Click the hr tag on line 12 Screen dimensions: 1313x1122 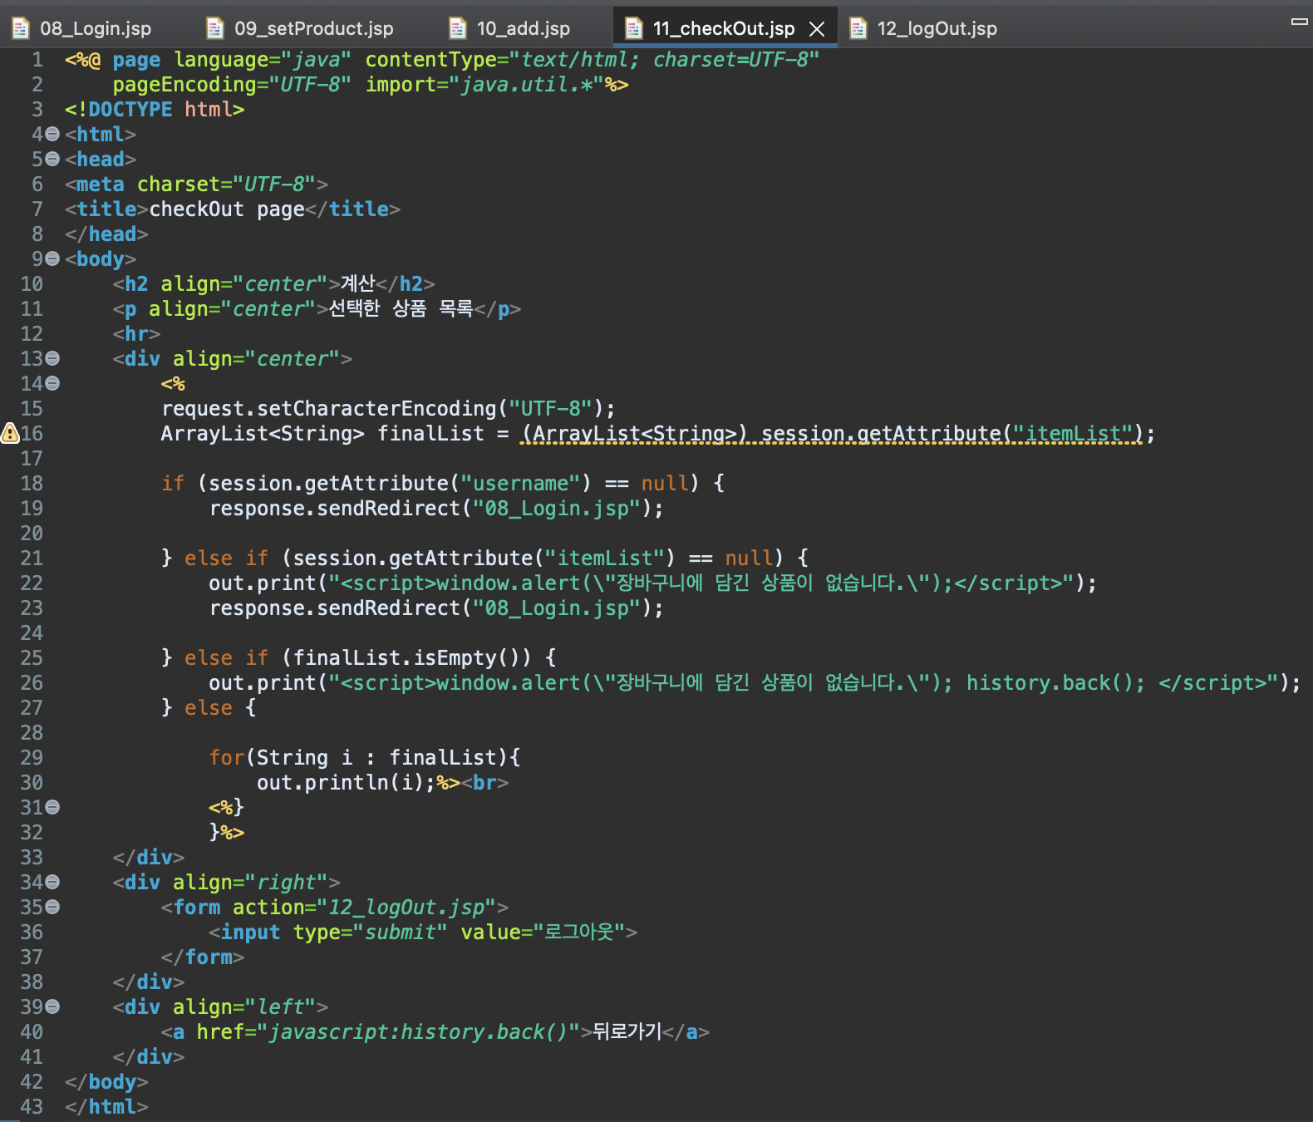tap(136, 334)
